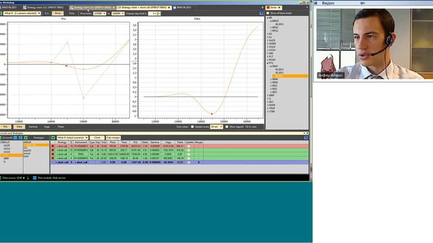
Task: Click the red marker icon in the red Call row
Action: tap(53, 146)
